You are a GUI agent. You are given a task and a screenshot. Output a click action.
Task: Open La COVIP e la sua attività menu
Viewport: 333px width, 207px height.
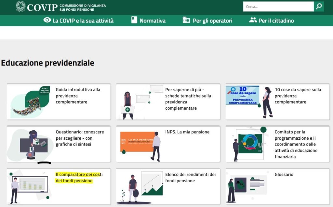click(83, 21)
